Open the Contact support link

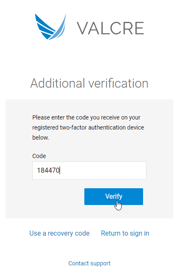point(89,263)
